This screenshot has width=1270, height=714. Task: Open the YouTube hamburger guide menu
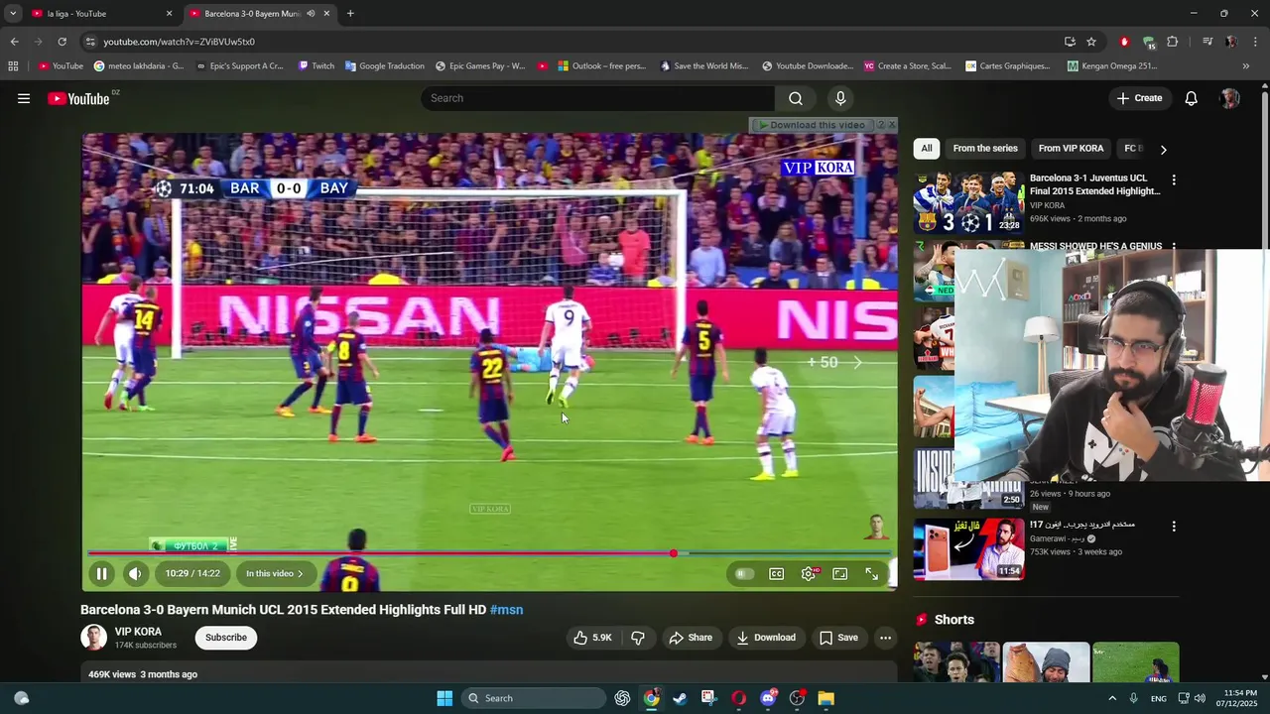24,98
